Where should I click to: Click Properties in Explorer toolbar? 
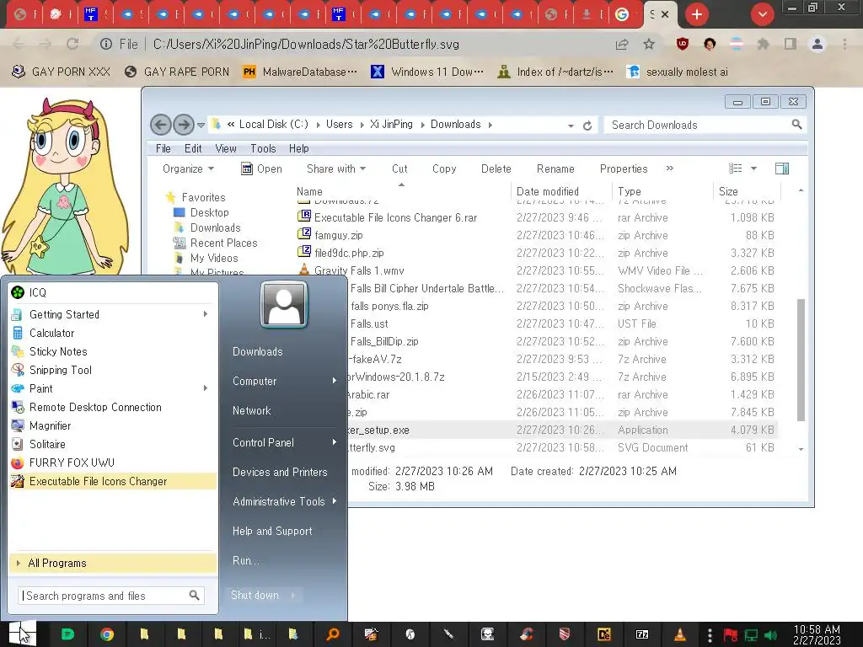[x=624, y=168]
